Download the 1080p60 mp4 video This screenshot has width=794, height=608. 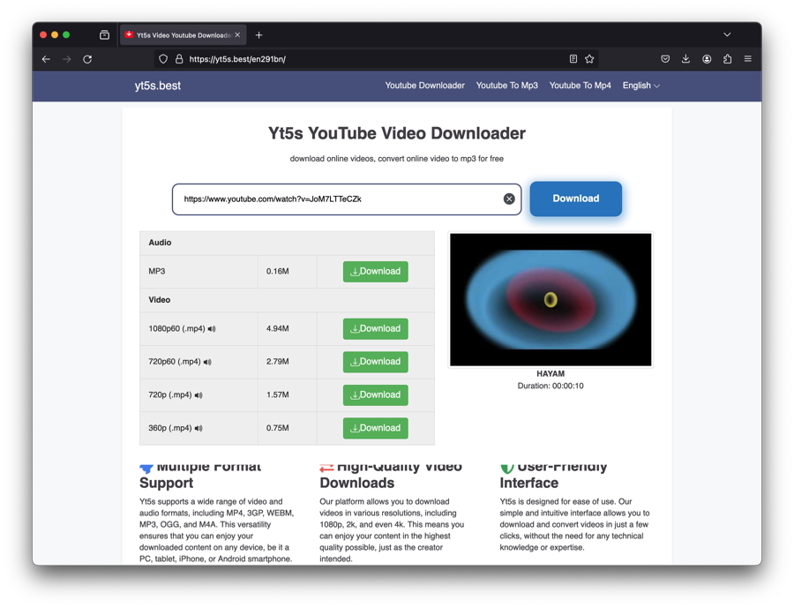pos(375,329)
